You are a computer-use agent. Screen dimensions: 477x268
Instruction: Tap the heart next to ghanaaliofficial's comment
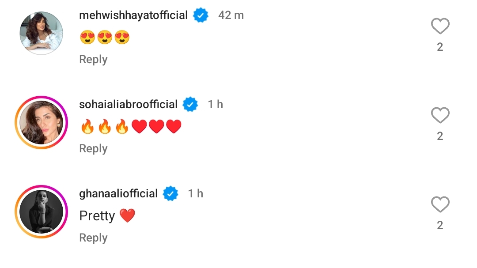(440, 205)
